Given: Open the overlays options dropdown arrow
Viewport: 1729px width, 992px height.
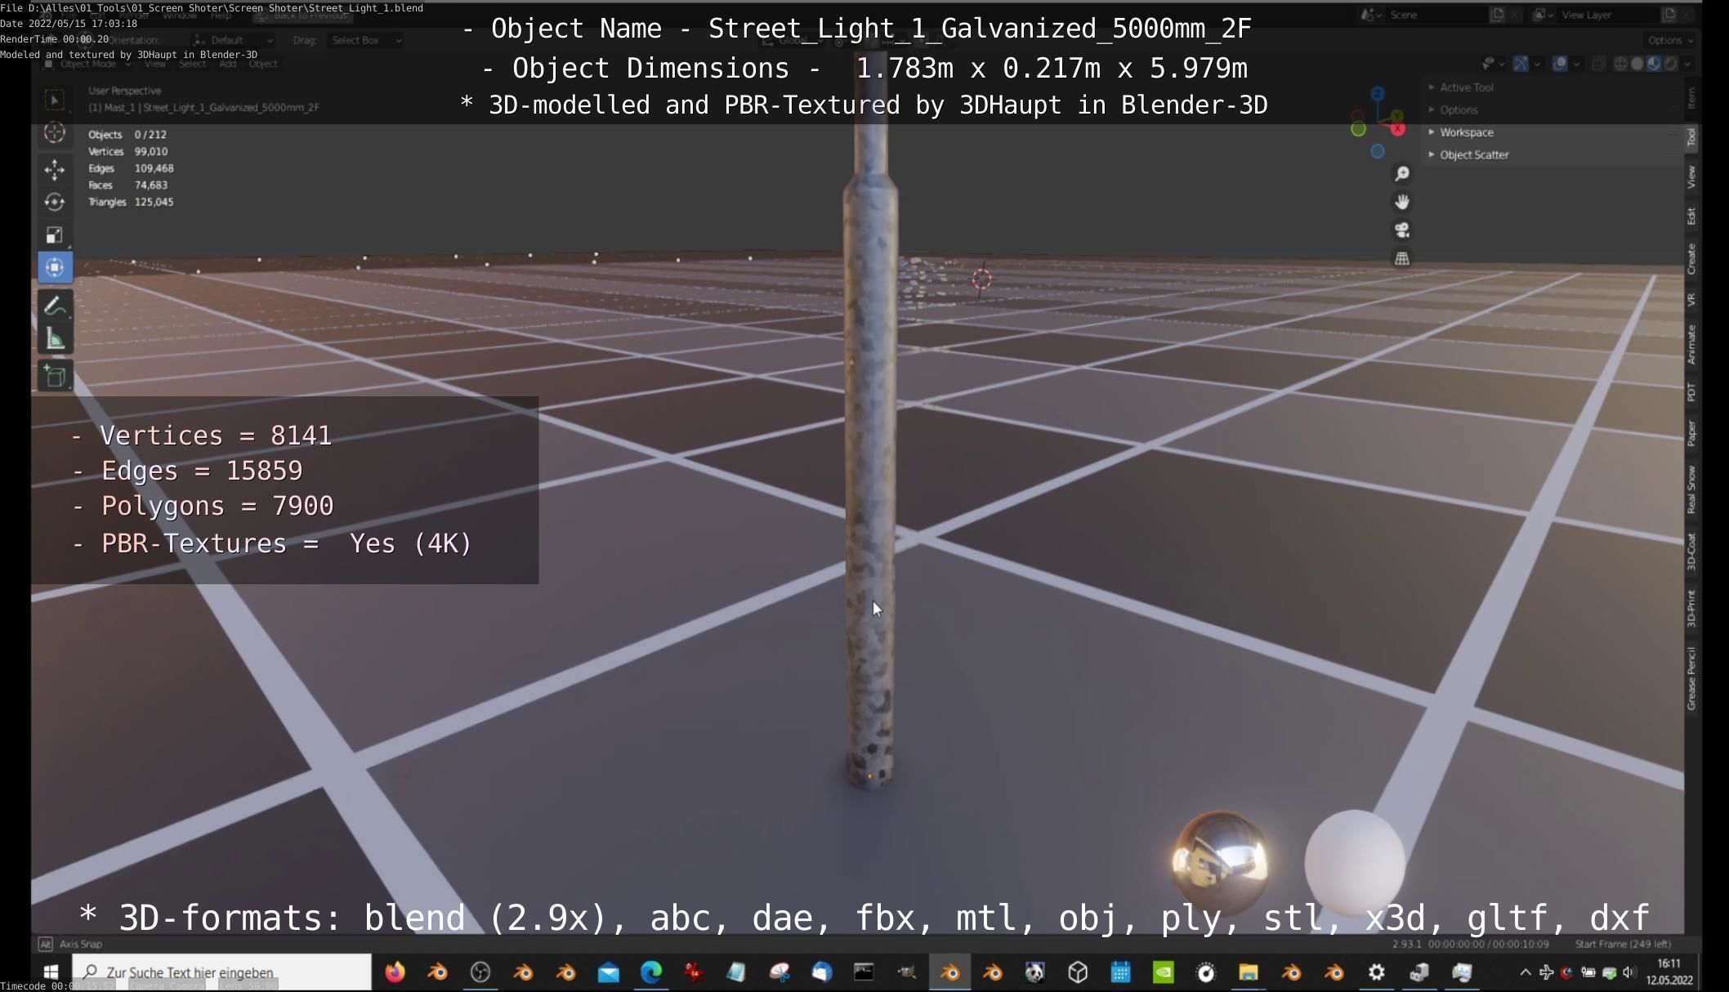Looking at the screenshot, I should pyautogui.click(x=1576, y=64).
